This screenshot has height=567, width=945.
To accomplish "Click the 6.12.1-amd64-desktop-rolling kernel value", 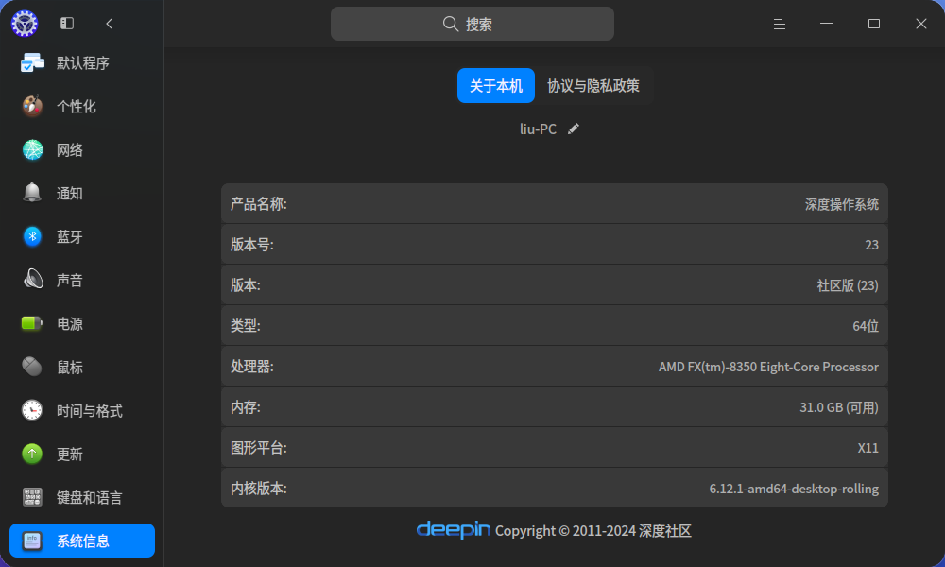I will coord(794,489).
